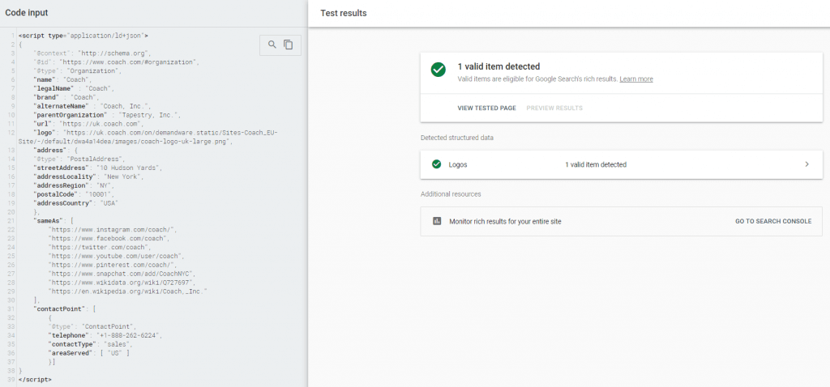Click the "address" opening line
This screenshot has height=387, width=830.
(56, 150)
